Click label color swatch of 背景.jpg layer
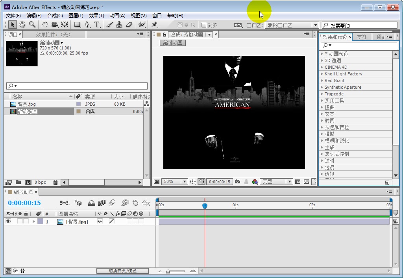The height and width of the screenshot is (278, 403). [41, 221]
